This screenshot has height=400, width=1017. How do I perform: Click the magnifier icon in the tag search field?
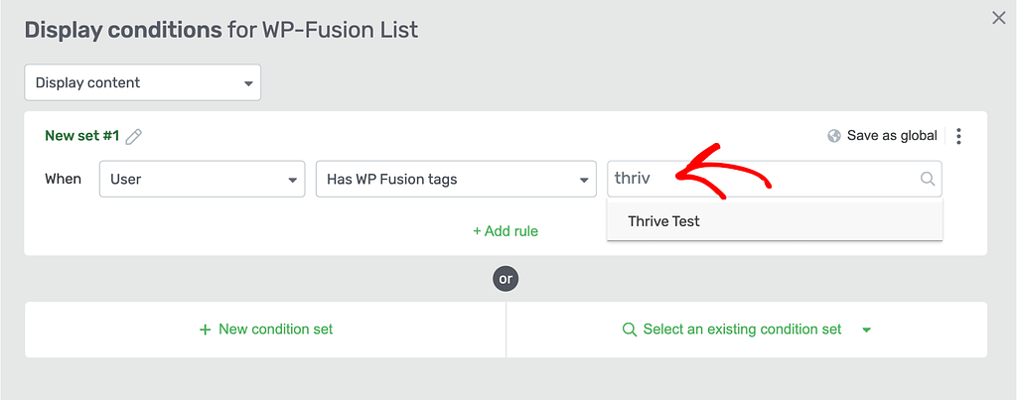pyautogui.click(x=928, y=179)
